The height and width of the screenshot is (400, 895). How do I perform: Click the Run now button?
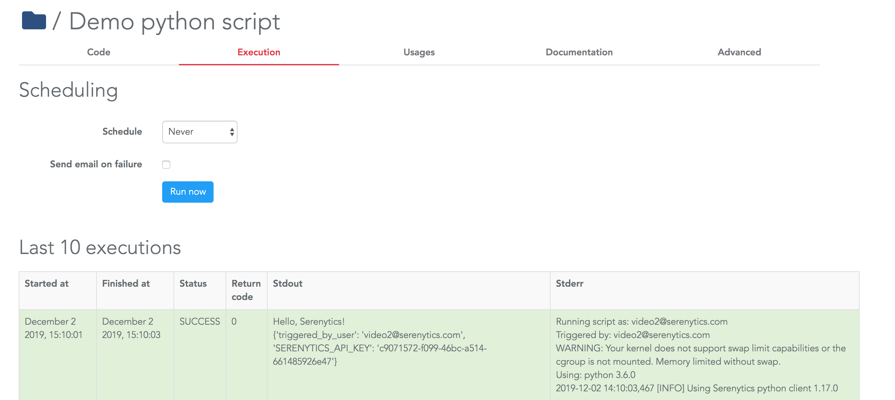(189, 191)
